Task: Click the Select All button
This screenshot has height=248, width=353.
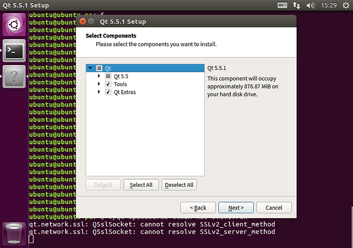Action: pos(141,184)
